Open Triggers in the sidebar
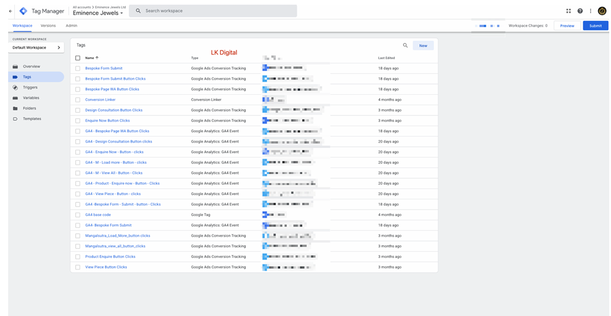Image resolution: width=611 pixels, height=316 pixels. point(30,88)
